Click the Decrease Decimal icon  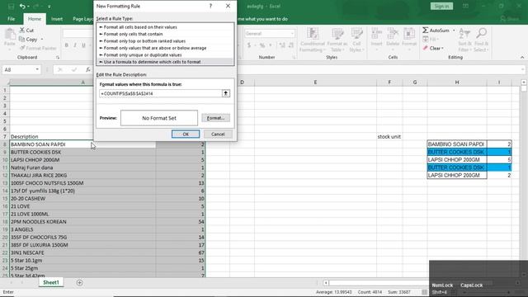[x=291, y=45]
